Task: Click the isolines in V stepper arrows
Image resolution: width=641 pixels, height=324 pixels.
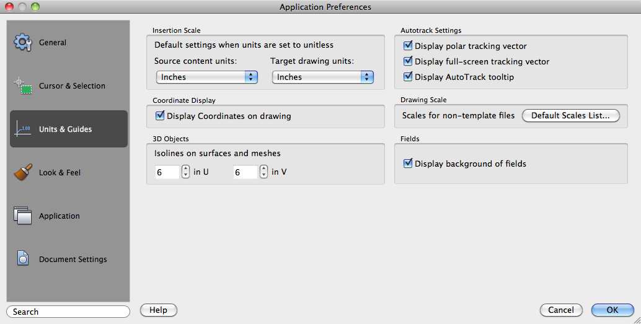Action: click(x=263, y=172)
